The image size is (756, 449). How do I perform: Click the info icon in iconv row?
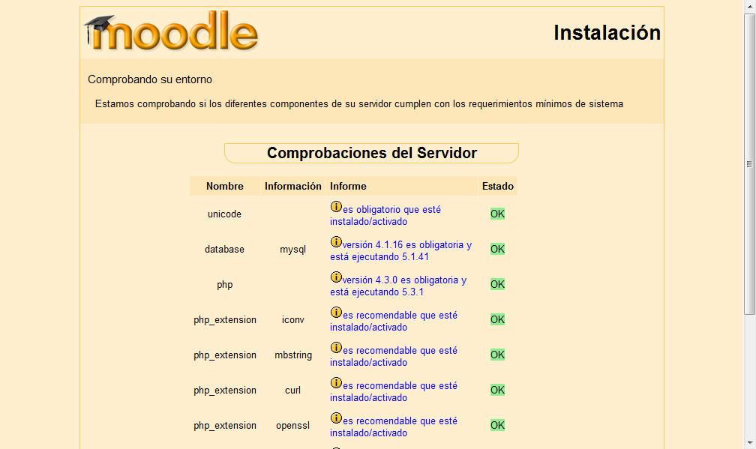pos(336,313)
